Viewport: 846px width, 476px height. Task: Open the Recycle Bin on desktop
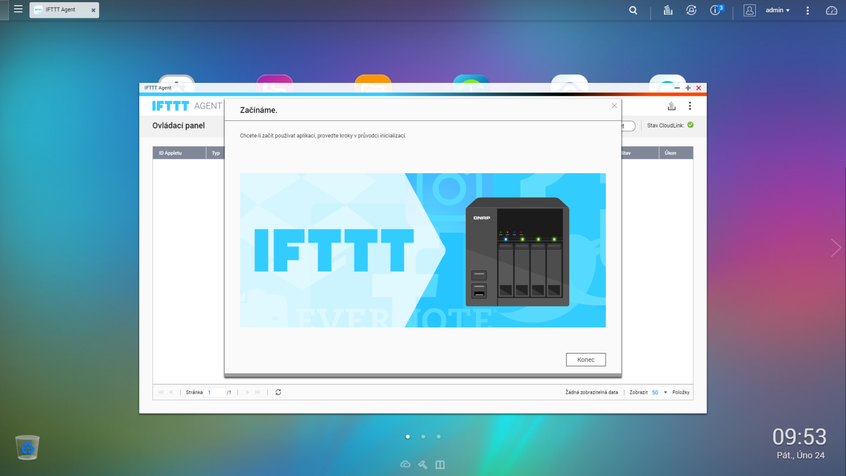click(x=27, y=448)
